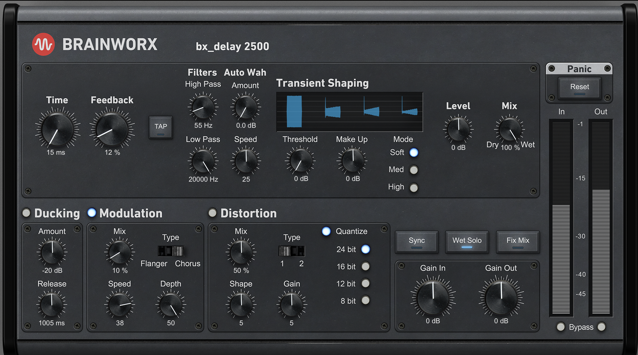Click the bx_delay 2500 title text
Screen dimensions: 638x355
point(232,46)
